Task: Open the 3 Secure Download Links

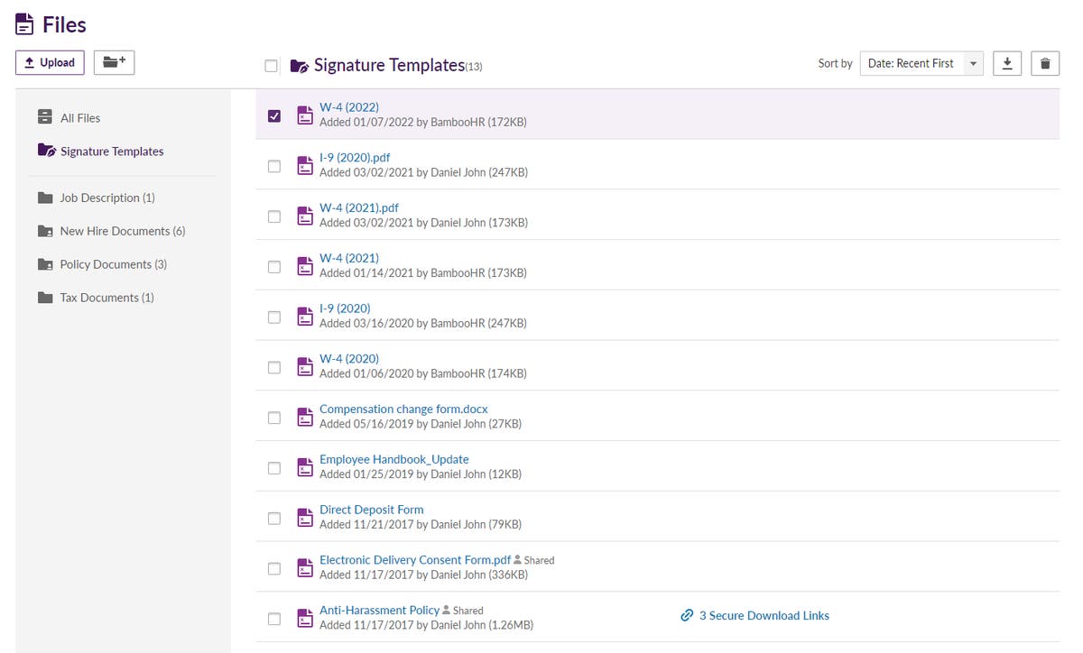Action: pos(764,616)
